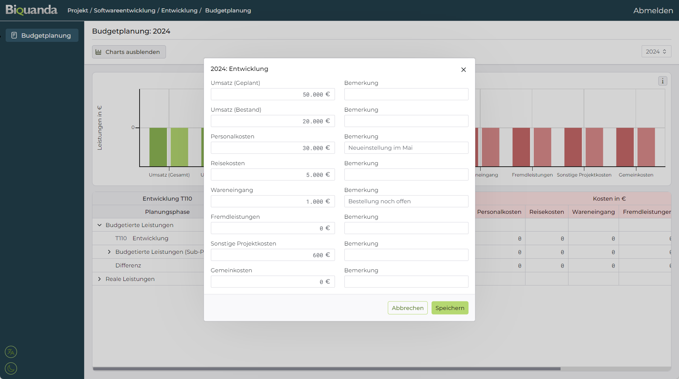Click the horizontal scrollbar under the table

326,368
